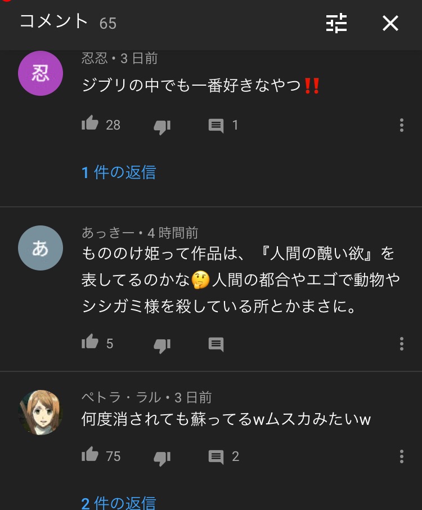Screen dimensions: 422x510
Task: Open more options for 忍忍's comment
Action: 402,125
